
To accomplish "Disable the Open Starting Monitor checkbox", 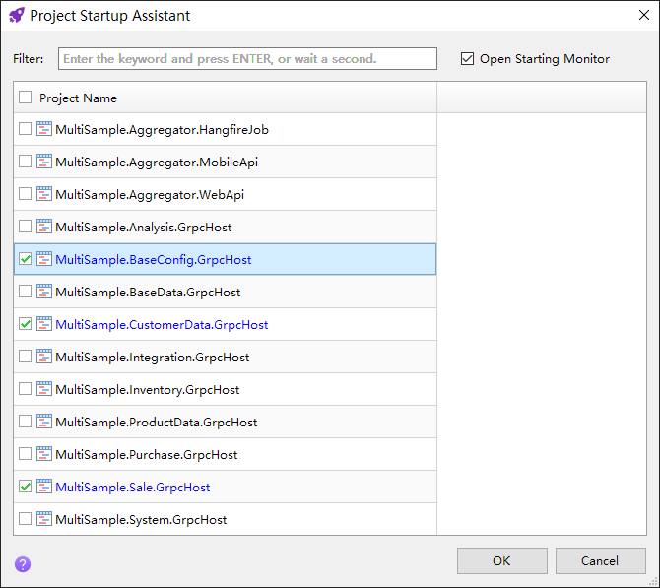I will pyautogui.click(x=468, y=59).
